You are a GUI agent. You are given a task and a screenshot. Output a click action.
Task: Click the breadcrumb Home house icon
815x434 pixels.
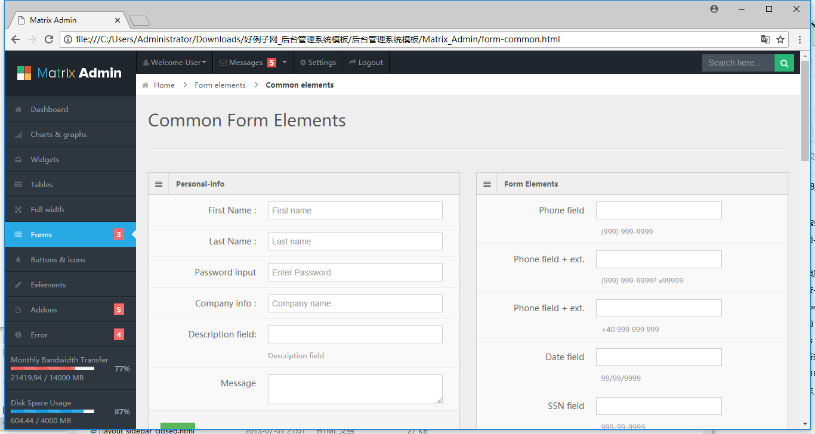pyautogui.click(x=145, y=85)
